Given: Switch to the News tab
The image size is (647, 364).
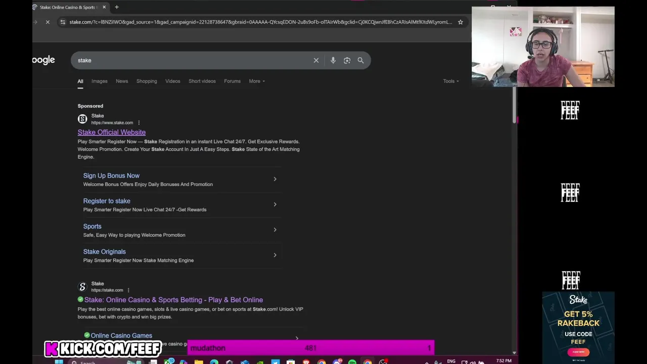Looking at the screenshot, I should [122, 81].
